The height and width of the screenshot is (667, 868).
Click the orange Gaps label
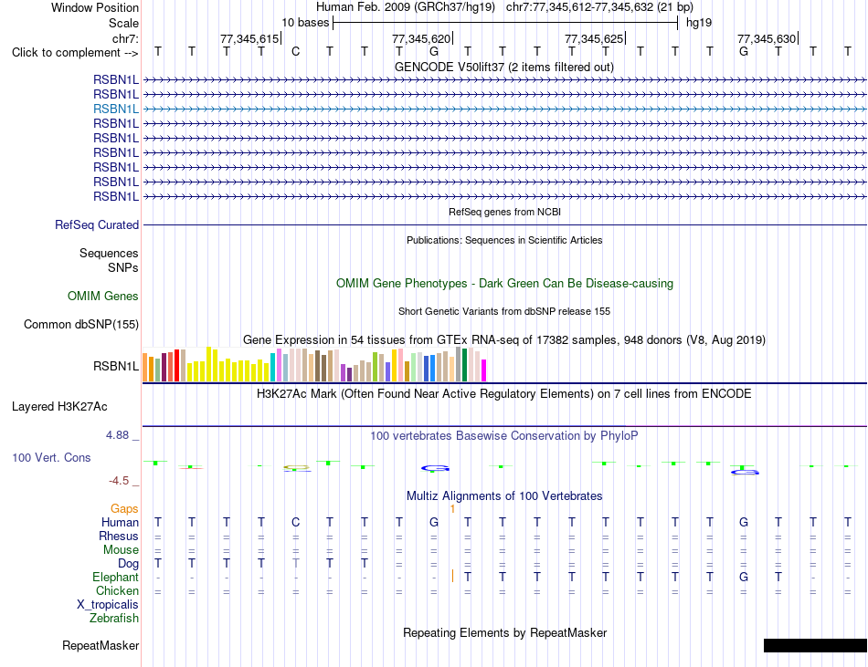pos(124,508)
